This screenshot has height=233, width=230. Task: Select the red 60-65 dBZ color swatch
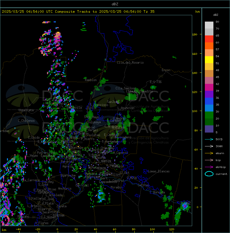pyautogui.click(x=209, y=39)
